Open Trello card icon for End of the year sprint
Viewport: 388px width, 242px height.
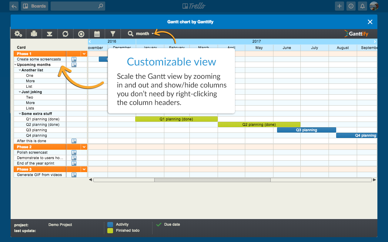pos(74,163)
